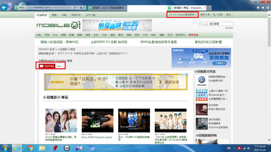Open the browser Tools gear icon
Viewport: 271px width, 152px height.
(x=268, y=8)
